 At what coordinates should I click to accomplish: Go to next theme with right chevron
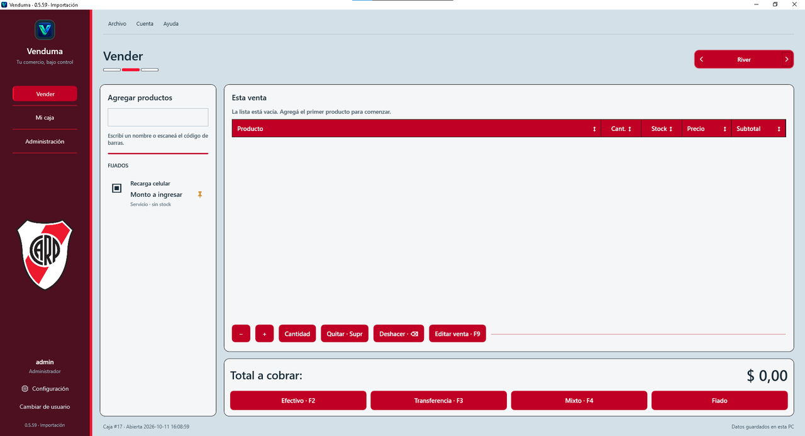click(787, 59)
